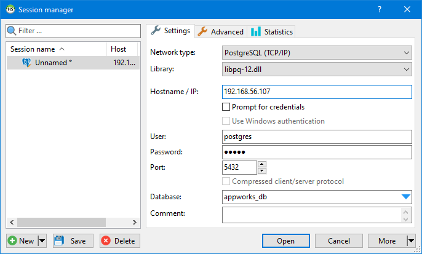Click the floppy disk icon on Save button
Viewport: 422px width, 254px height.
pyautogui.click(x=58, y=240)
